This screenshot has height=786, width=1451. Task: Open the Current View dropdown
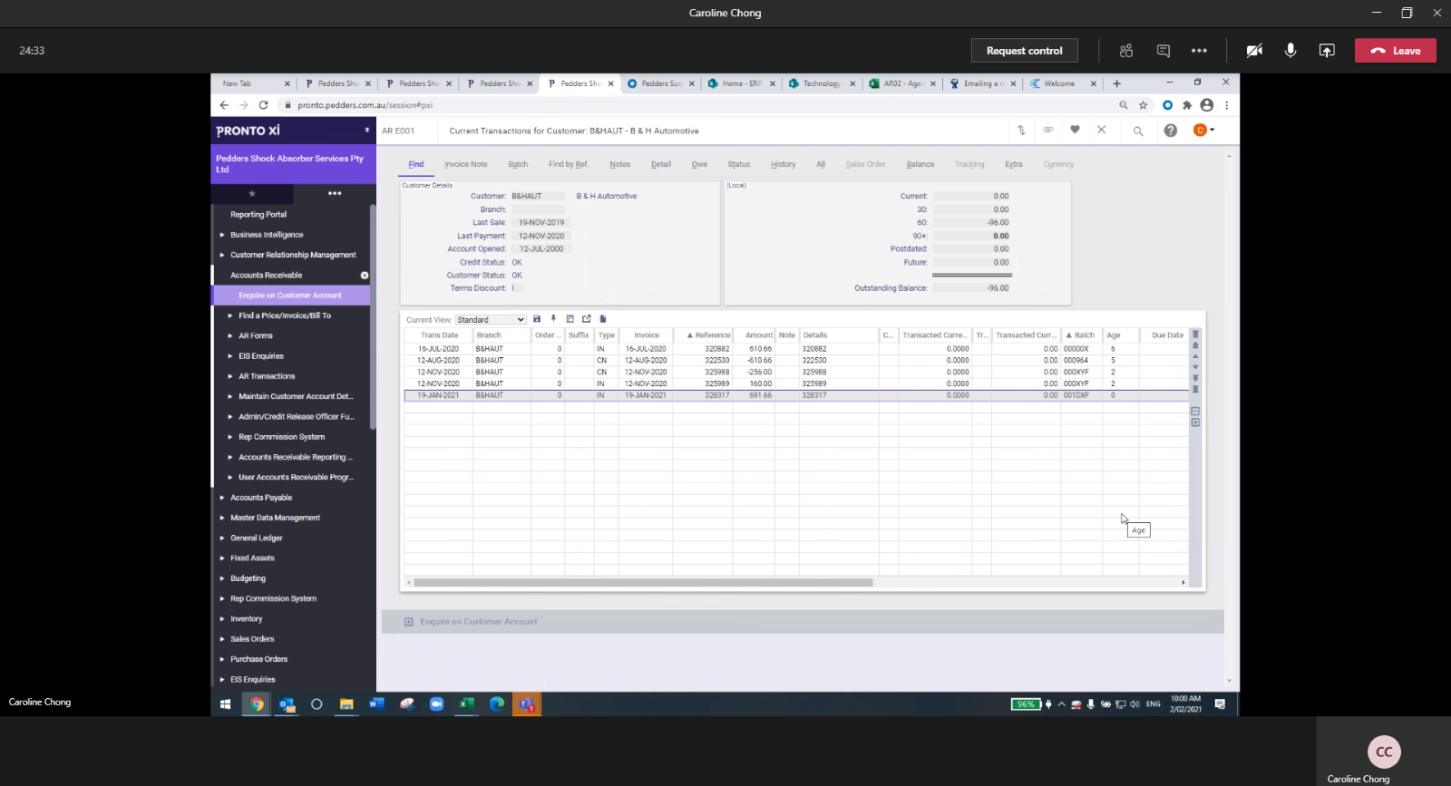tap(491, 320)
